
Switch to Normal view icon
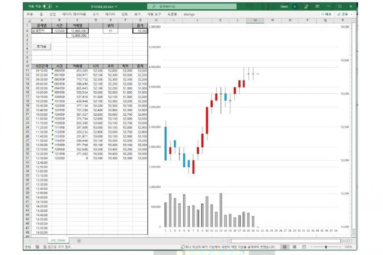[285, 247]
